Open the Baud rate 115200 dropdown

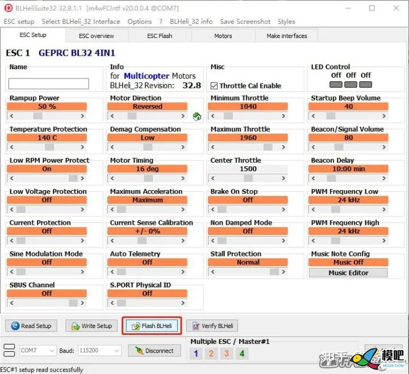99,351
